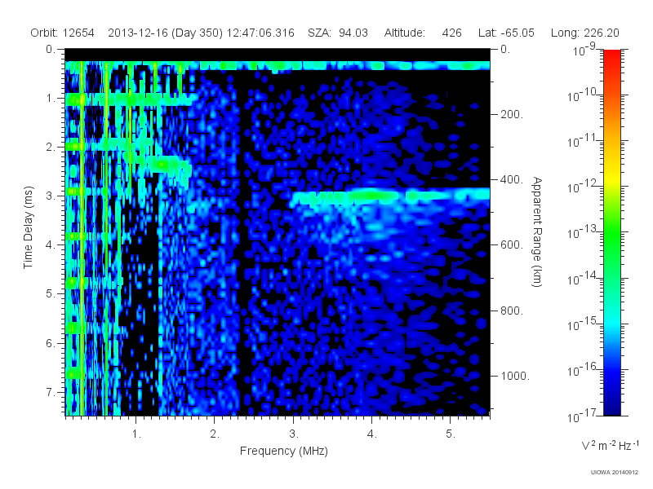The image size is (653, 489).
Task: Click the Frequency (MHz) axis label
Action: pyautogui.click(x=283, y=451)
